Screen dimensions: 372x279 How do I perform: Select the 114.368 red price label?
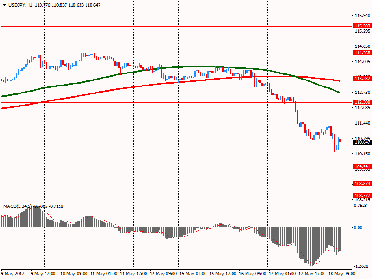tap(362, 53)
